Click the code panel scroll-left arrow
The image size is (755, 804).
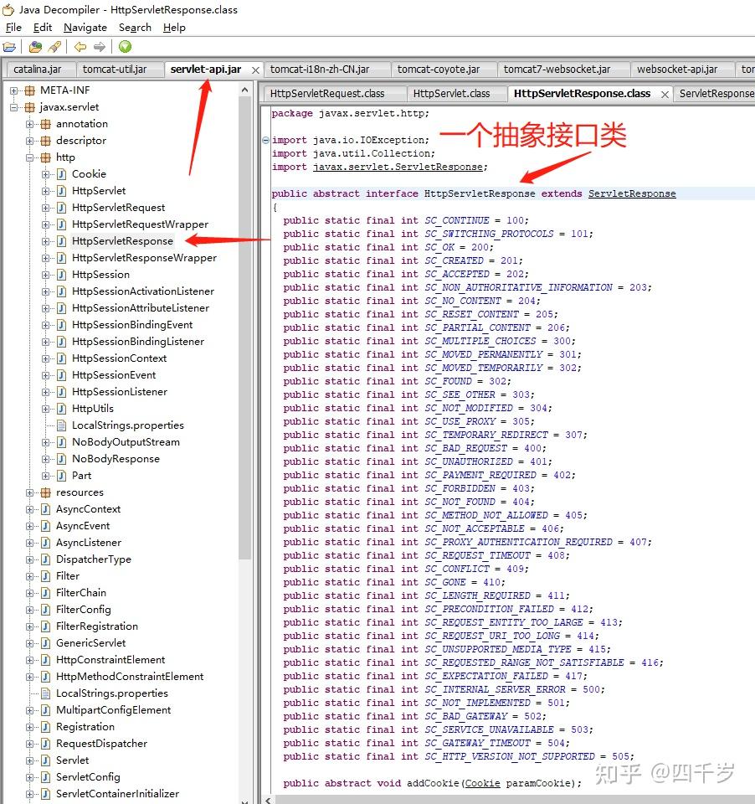pos(268,800)
